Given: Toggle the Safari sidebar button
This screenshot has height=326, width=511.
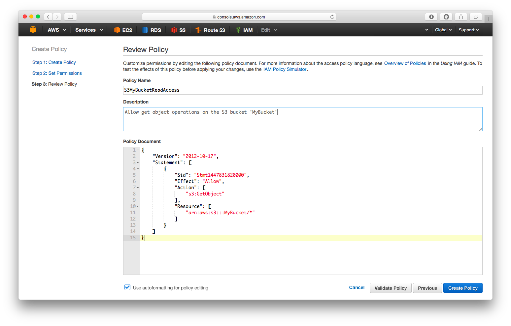Looking at the screenshot, I should point(70,17).
